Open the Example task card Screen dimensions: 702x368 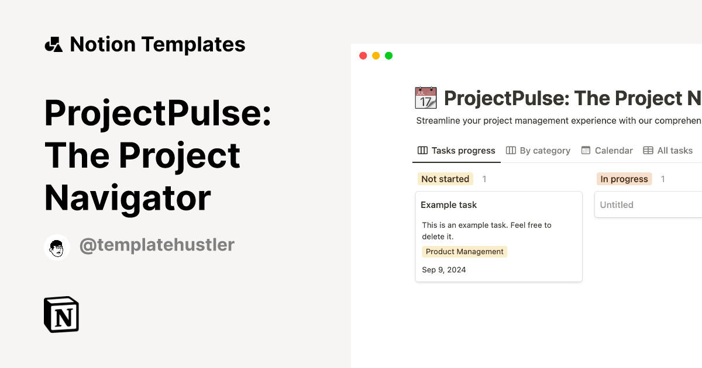tap(498, 237)
